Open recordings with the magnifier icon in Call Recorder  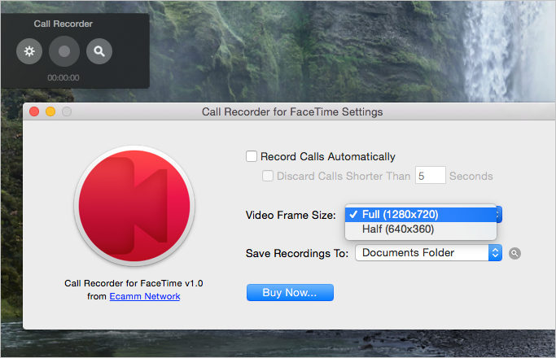coord(99,51)
